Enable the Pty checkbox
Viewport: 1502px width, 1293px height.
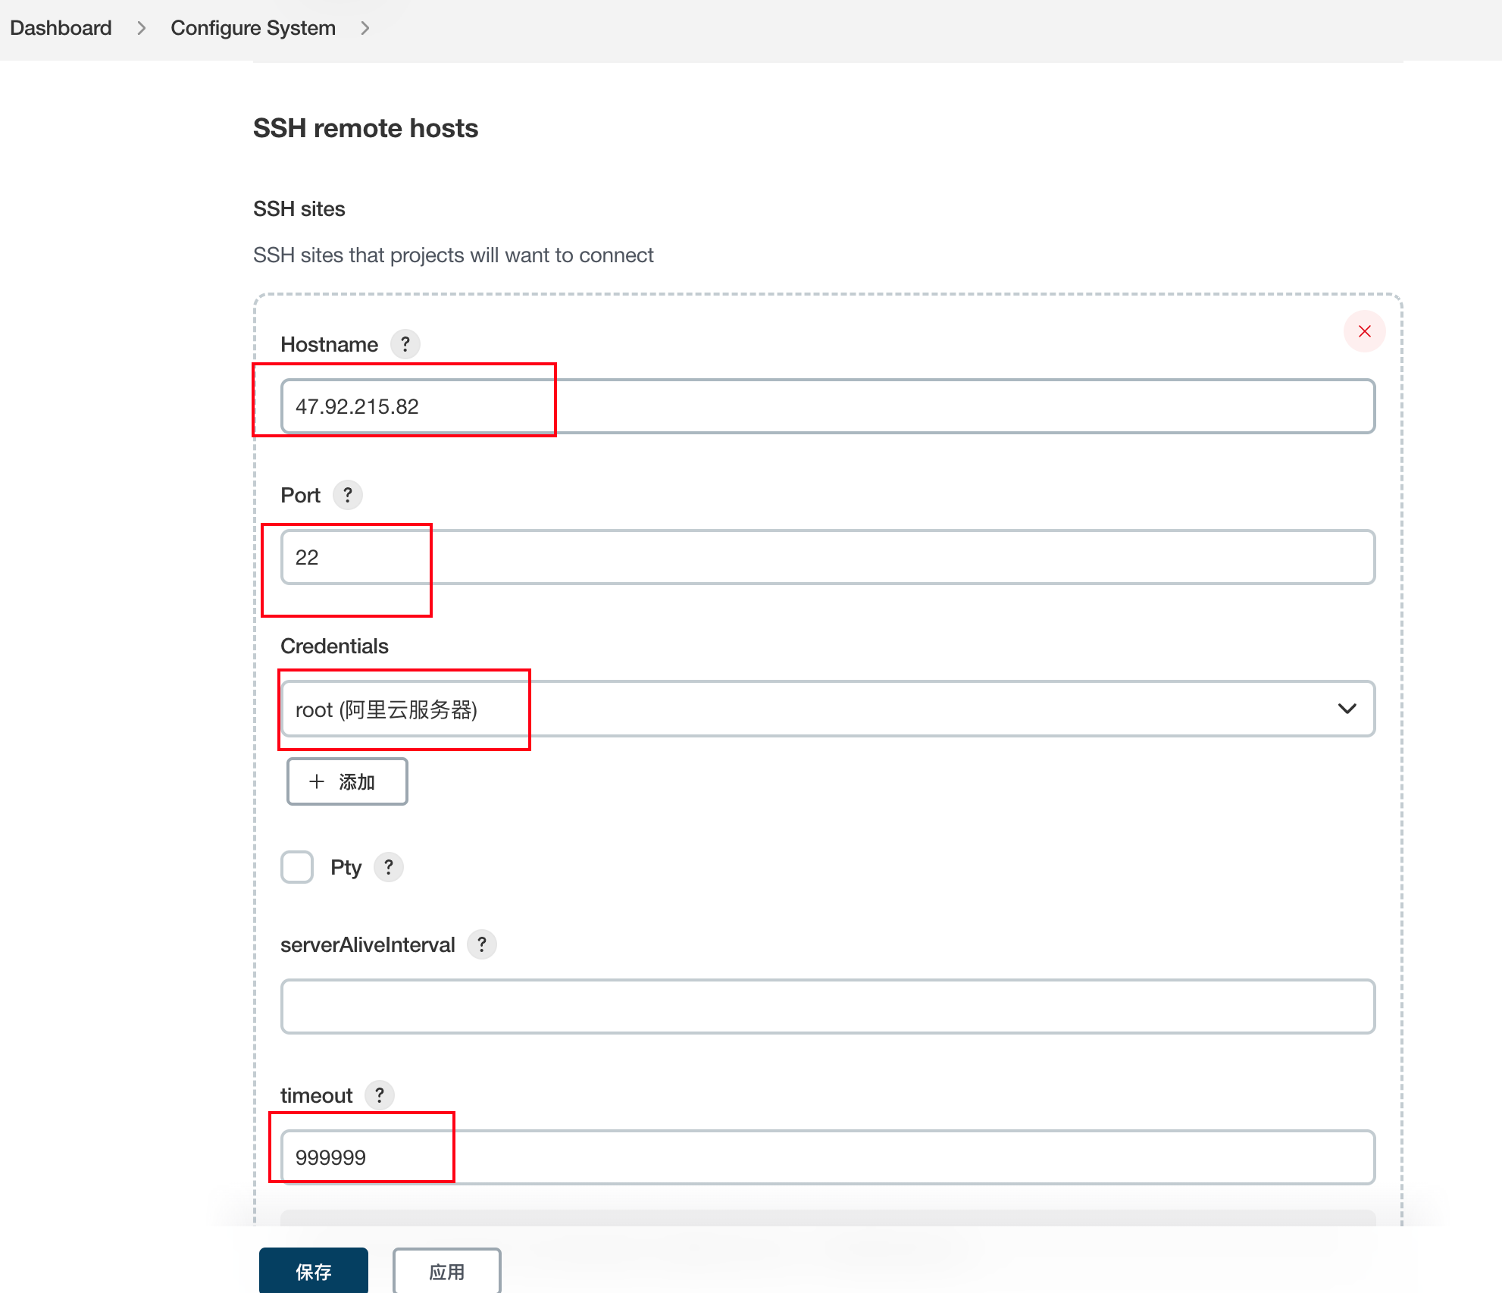tap(297, 866)
